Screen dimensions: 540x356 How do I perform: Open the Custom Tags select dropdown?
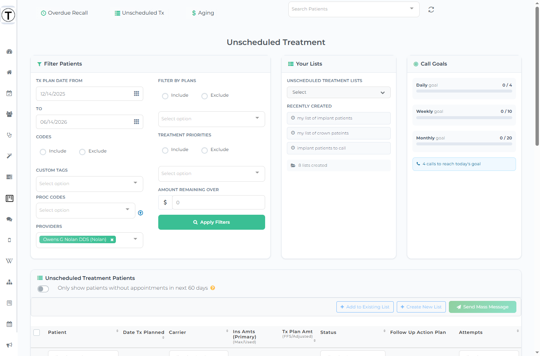[x=90, y=184]
